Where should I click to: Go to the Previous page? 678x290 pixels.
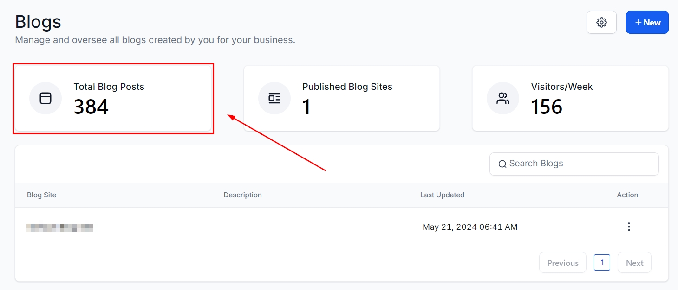pyautogui.click(x=562, y=263)
